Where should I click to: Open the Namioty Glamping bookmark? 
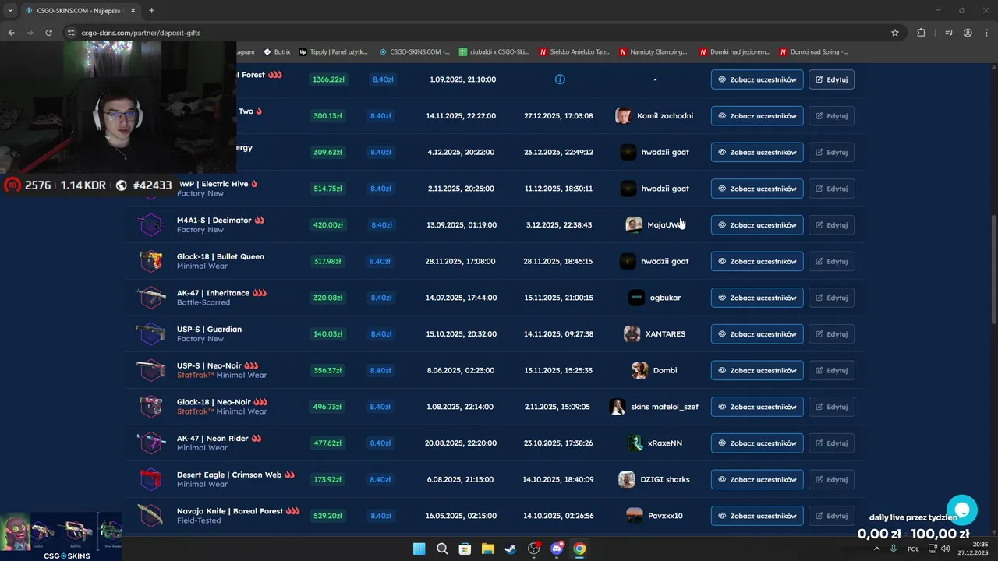coord(654,52)
